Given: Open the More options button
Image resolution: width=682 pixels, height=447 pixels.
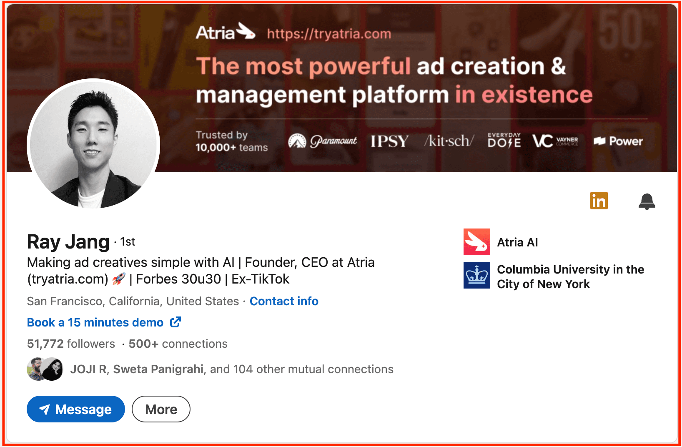Looking at the screenshot, I should tap(161, 409).
